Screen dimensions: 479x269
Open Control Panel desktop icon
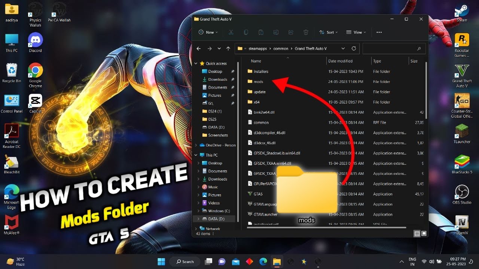coord(12,103)
